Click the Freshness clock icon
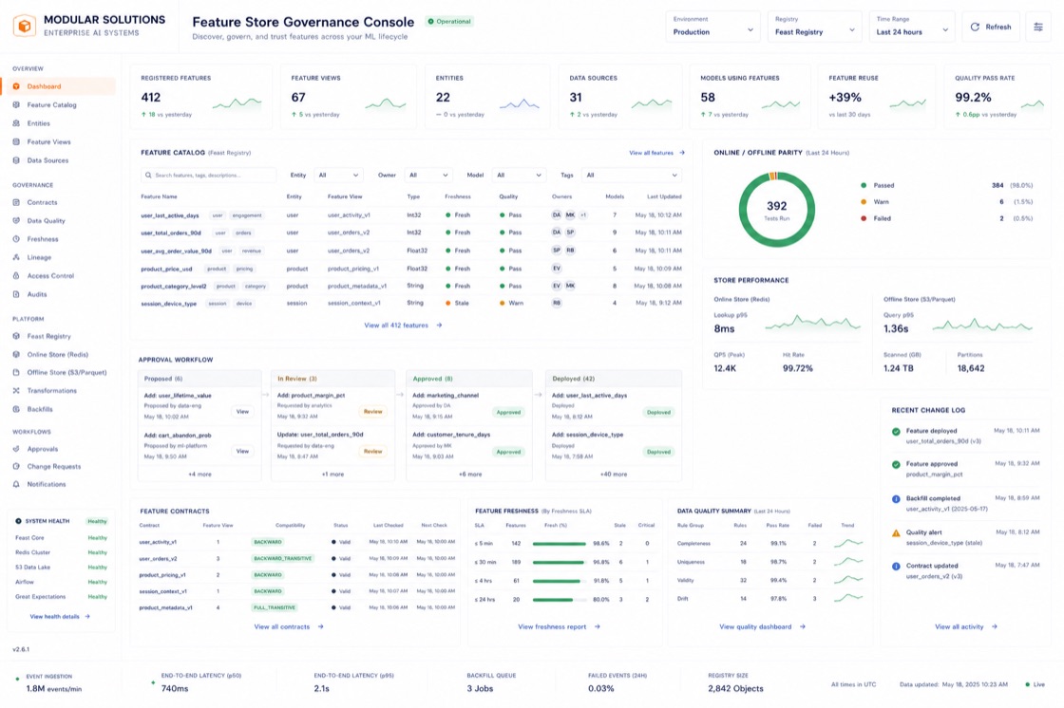Image resolution: width=1064 pixels, height=708 pixels. tap(16, 239)
